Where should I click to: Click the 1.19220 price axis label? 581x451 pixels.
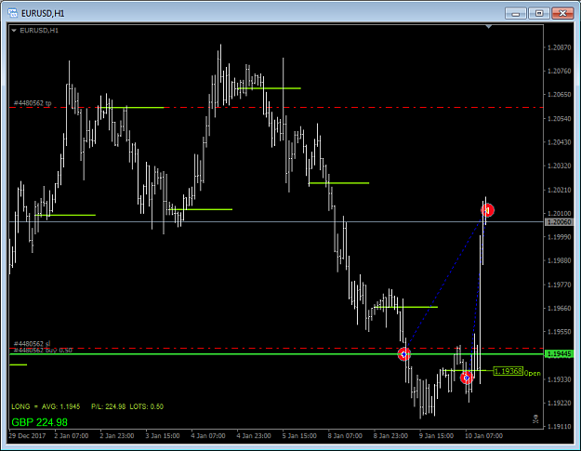point(560,403)
